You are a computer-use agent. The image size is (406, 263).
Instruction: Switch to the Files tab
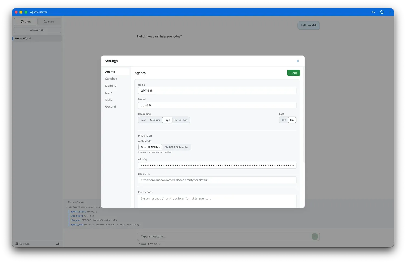coord(49,22)
